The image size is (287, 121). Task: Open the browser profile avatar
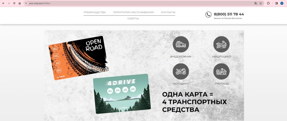(x=282, y=3)
